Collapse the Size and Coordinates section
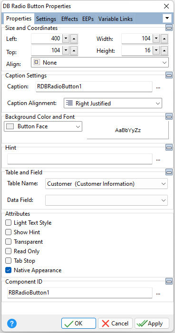The image size is (175, 333). point(169,28)
